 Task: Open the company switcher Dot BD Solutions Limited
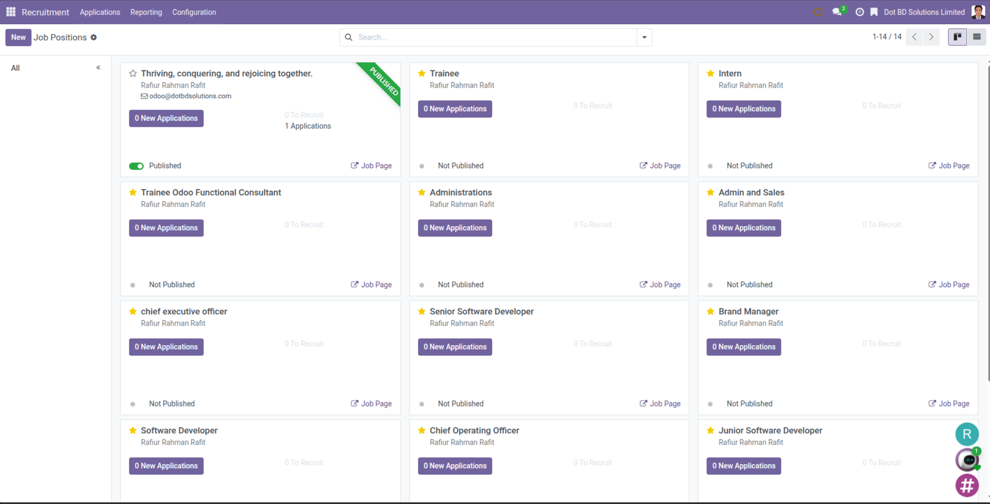point(924,12)
